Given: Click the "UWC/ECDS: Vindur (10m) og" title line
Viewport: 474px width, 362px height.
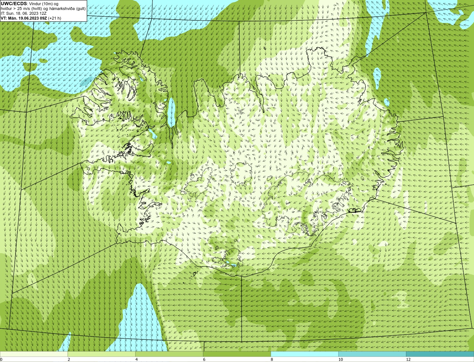Looking at the screenshot, I should pyautogui.click(x=30, y=4).
